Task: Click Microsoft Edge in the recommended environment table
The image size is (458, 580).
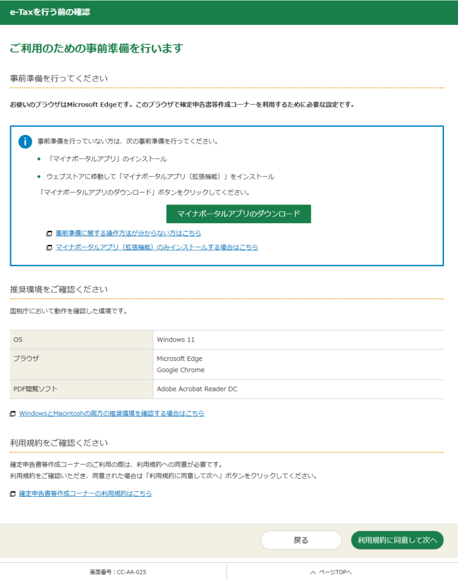Action: (x=180, y=359)
